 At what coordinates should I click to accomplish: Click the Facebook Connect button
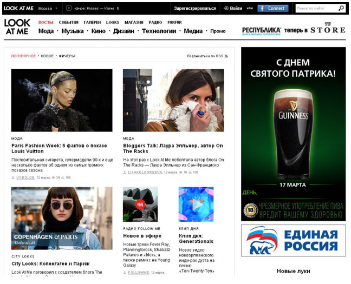click(272, 9)
